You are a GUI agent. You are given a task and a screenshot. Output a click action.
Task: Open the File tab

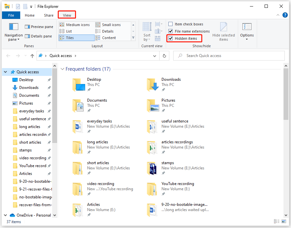(11, 15)
